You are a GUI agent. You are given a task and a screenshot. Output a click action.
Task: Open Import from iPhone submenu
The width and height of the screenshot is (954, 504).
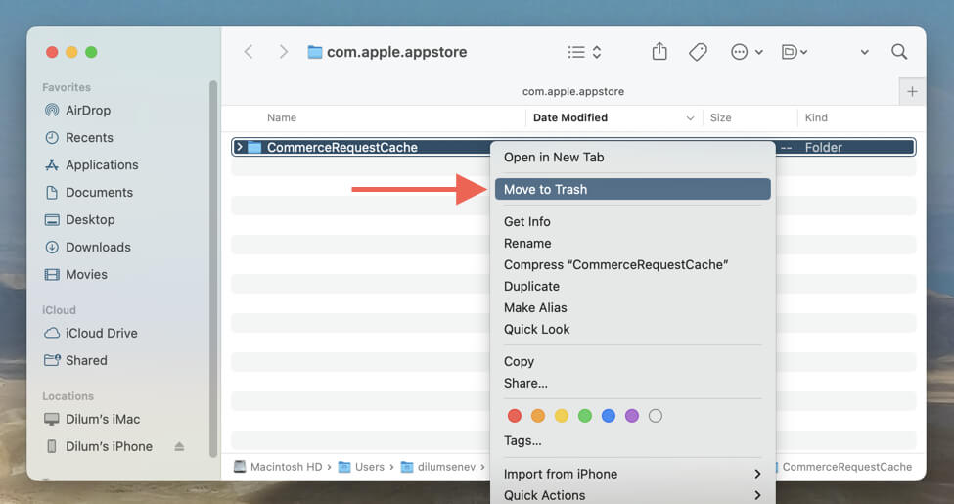tap(633, 474)
